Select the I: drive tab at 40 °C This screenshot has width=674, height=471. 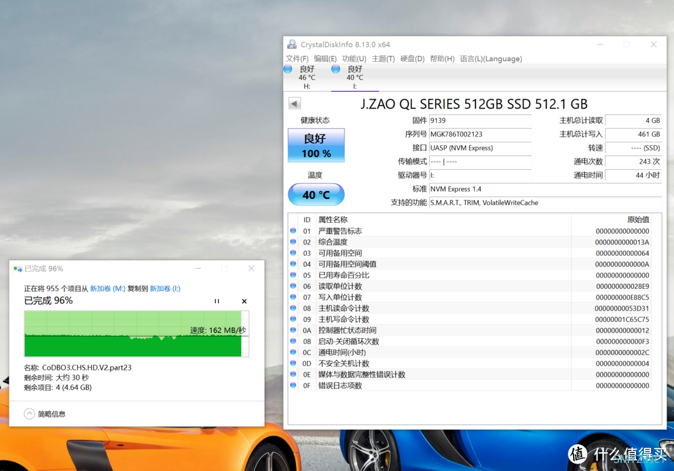point(355,77)
